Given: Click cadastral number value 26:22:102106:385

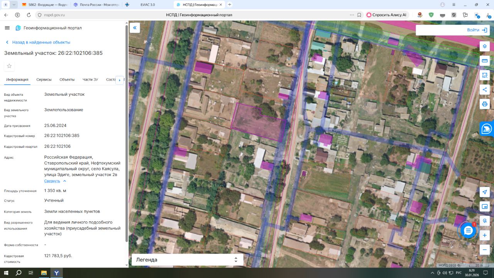Looking at the screenshot, I should pyautogui.click(x=62, y=136).
